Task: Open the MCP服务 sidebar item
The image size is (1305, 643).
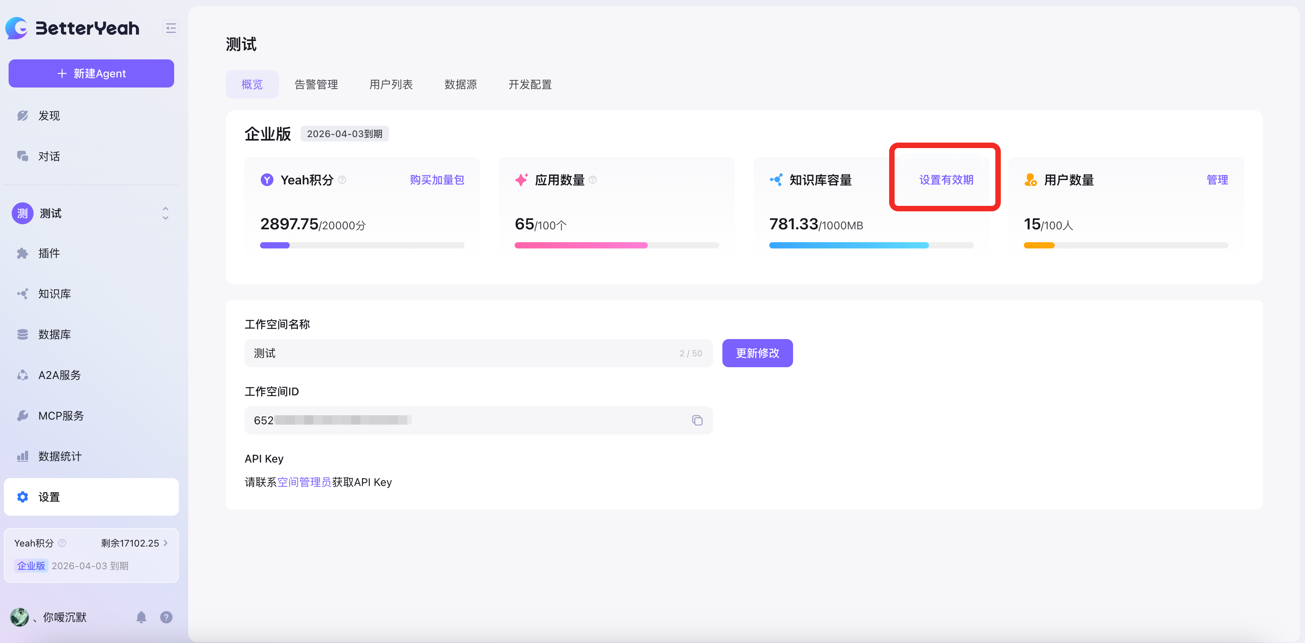Action: (61, 416)
